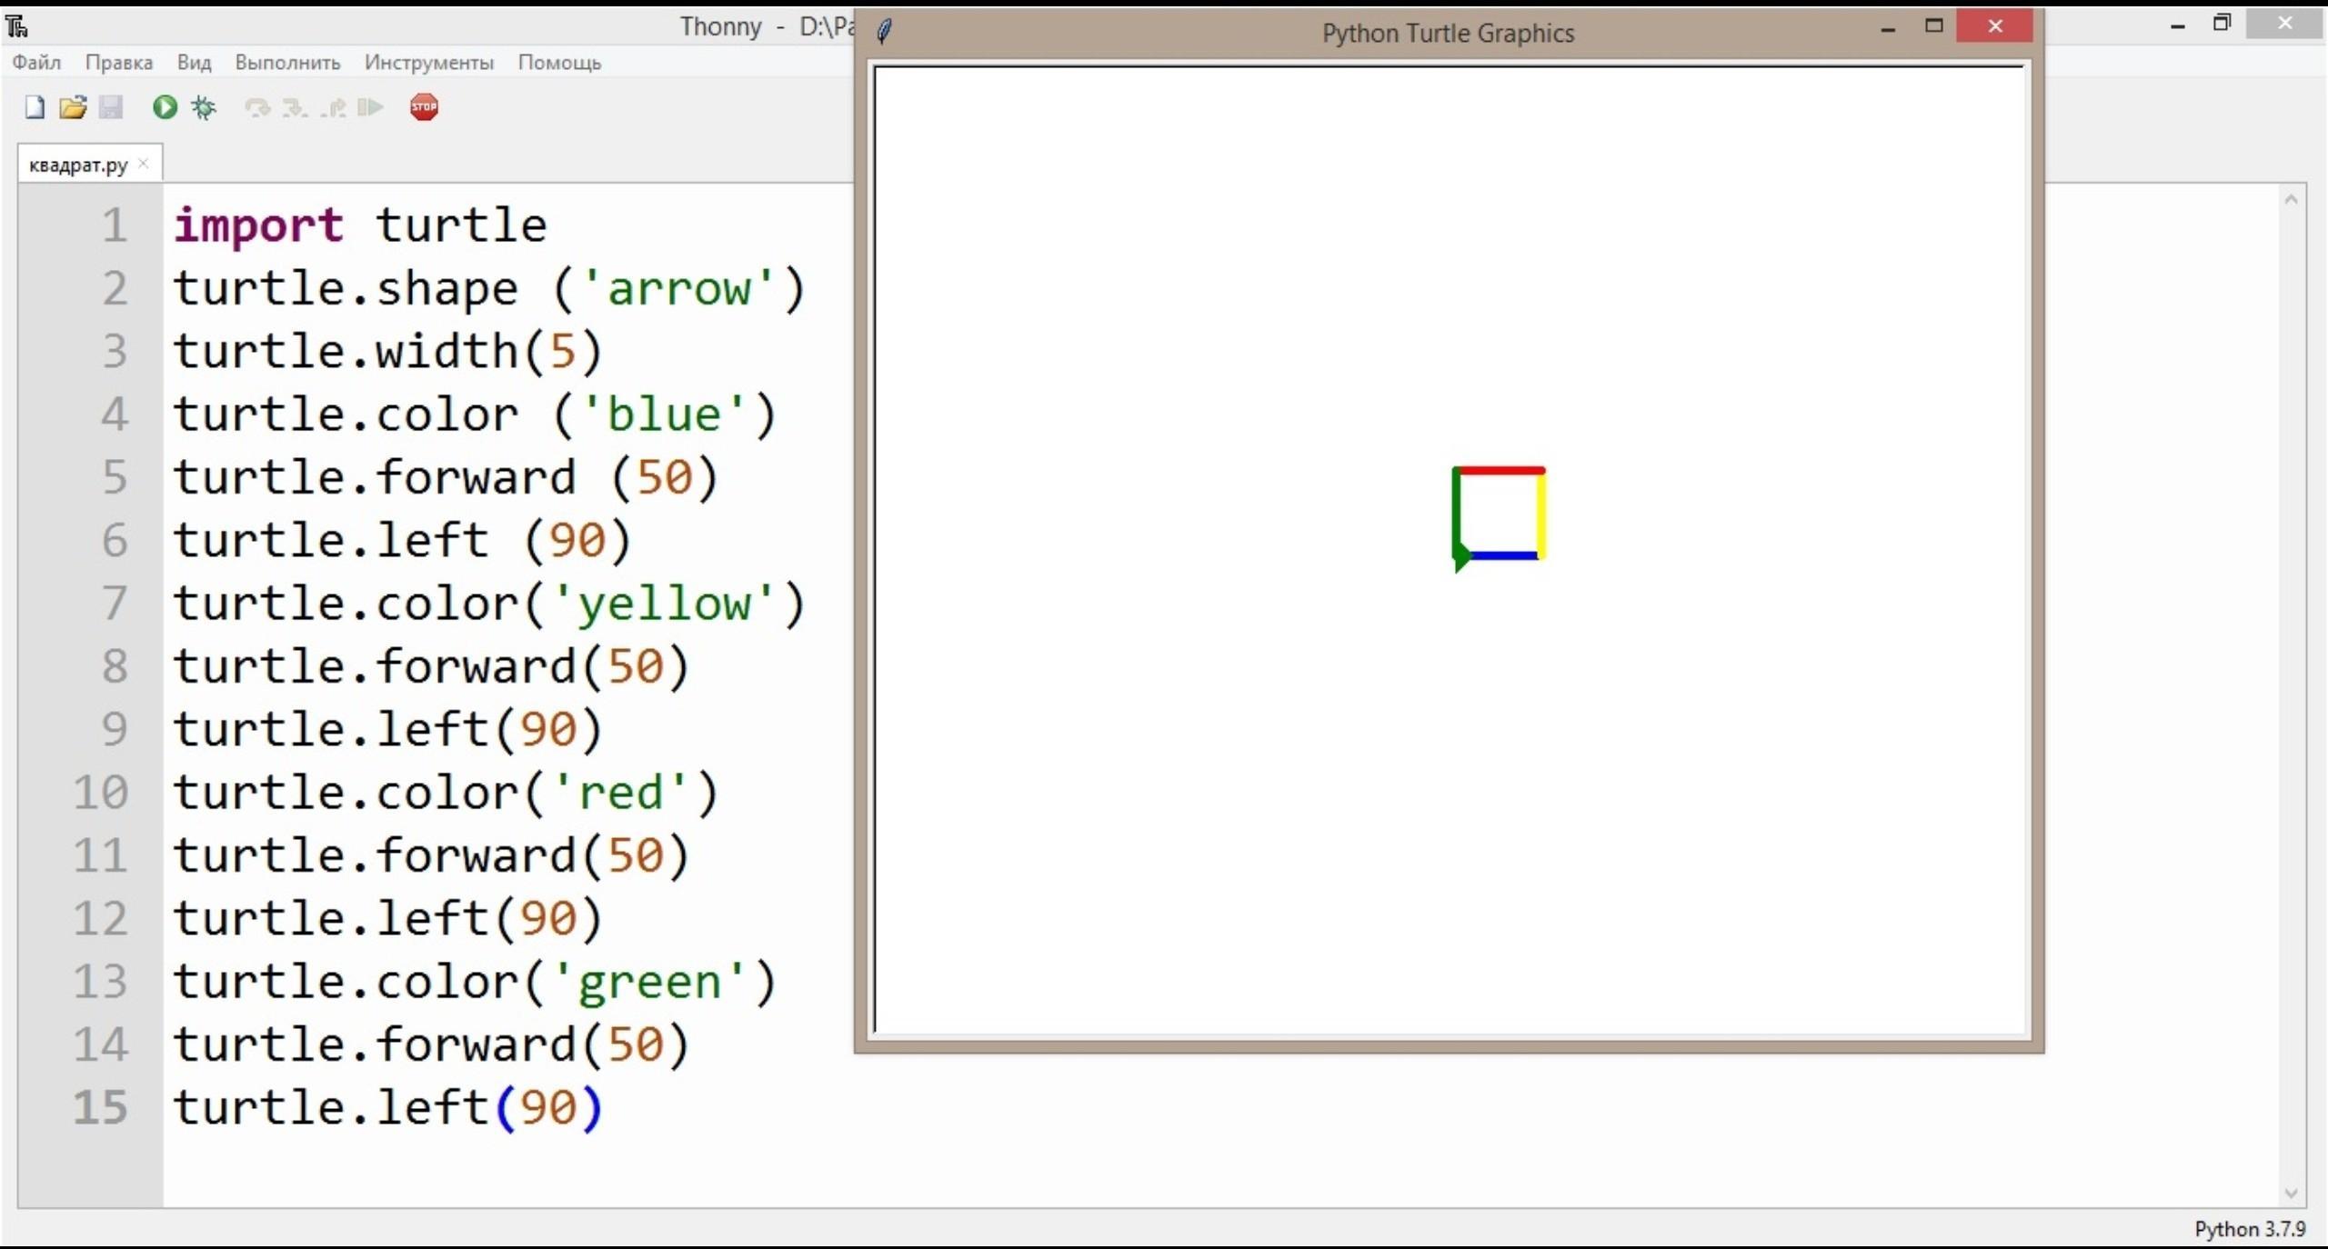This screenshot has height=1249, width=2328.
Task: Expand the Выполнить menu
Action: click(287, 63)
